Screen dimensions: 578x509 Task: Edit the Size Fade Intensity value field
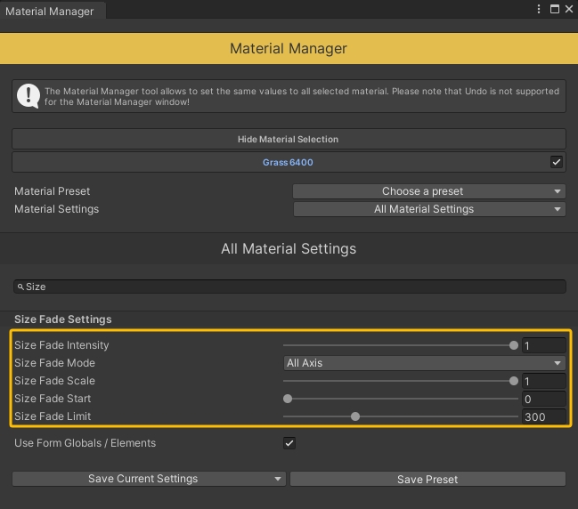coord(544,345)
